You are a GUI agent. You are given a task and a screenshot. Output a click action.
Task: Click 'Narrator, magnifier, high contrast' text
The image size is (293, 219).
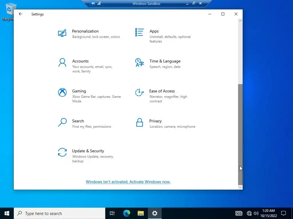tap(168, 99)
